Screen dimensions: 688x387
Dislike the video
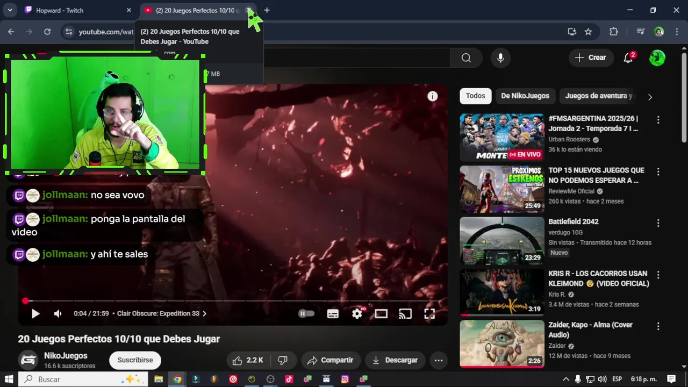point(283,360)
